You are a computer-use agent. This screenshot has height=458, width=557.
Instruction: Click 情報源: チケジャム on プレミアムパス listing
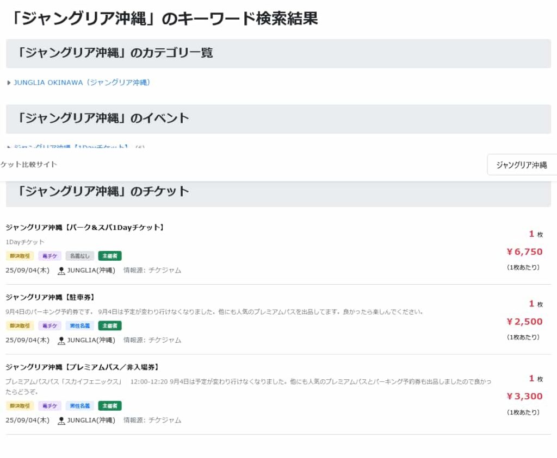[x=152, y=421]
